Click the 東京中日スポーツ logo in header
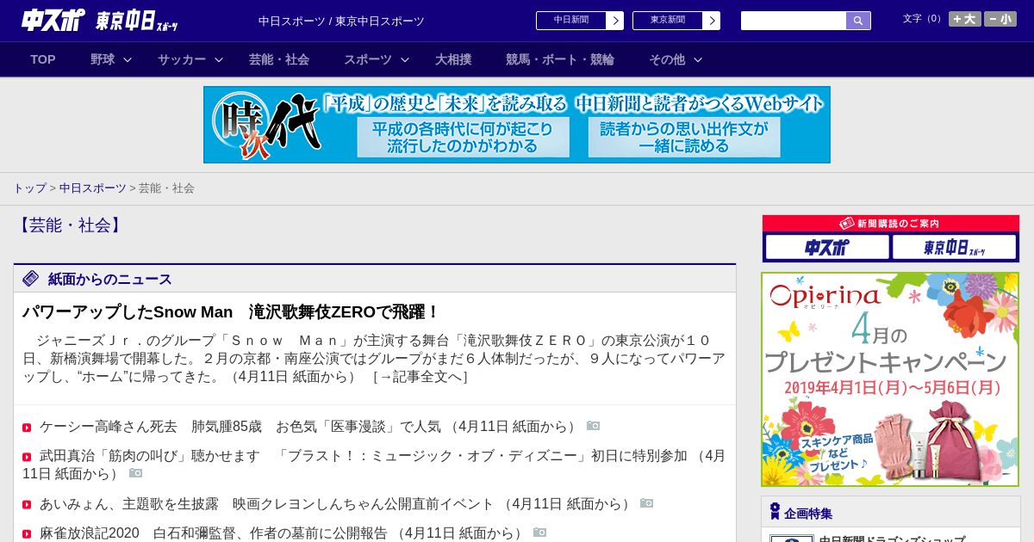Viewport: 1034px width, 542px height. [137, 22]
